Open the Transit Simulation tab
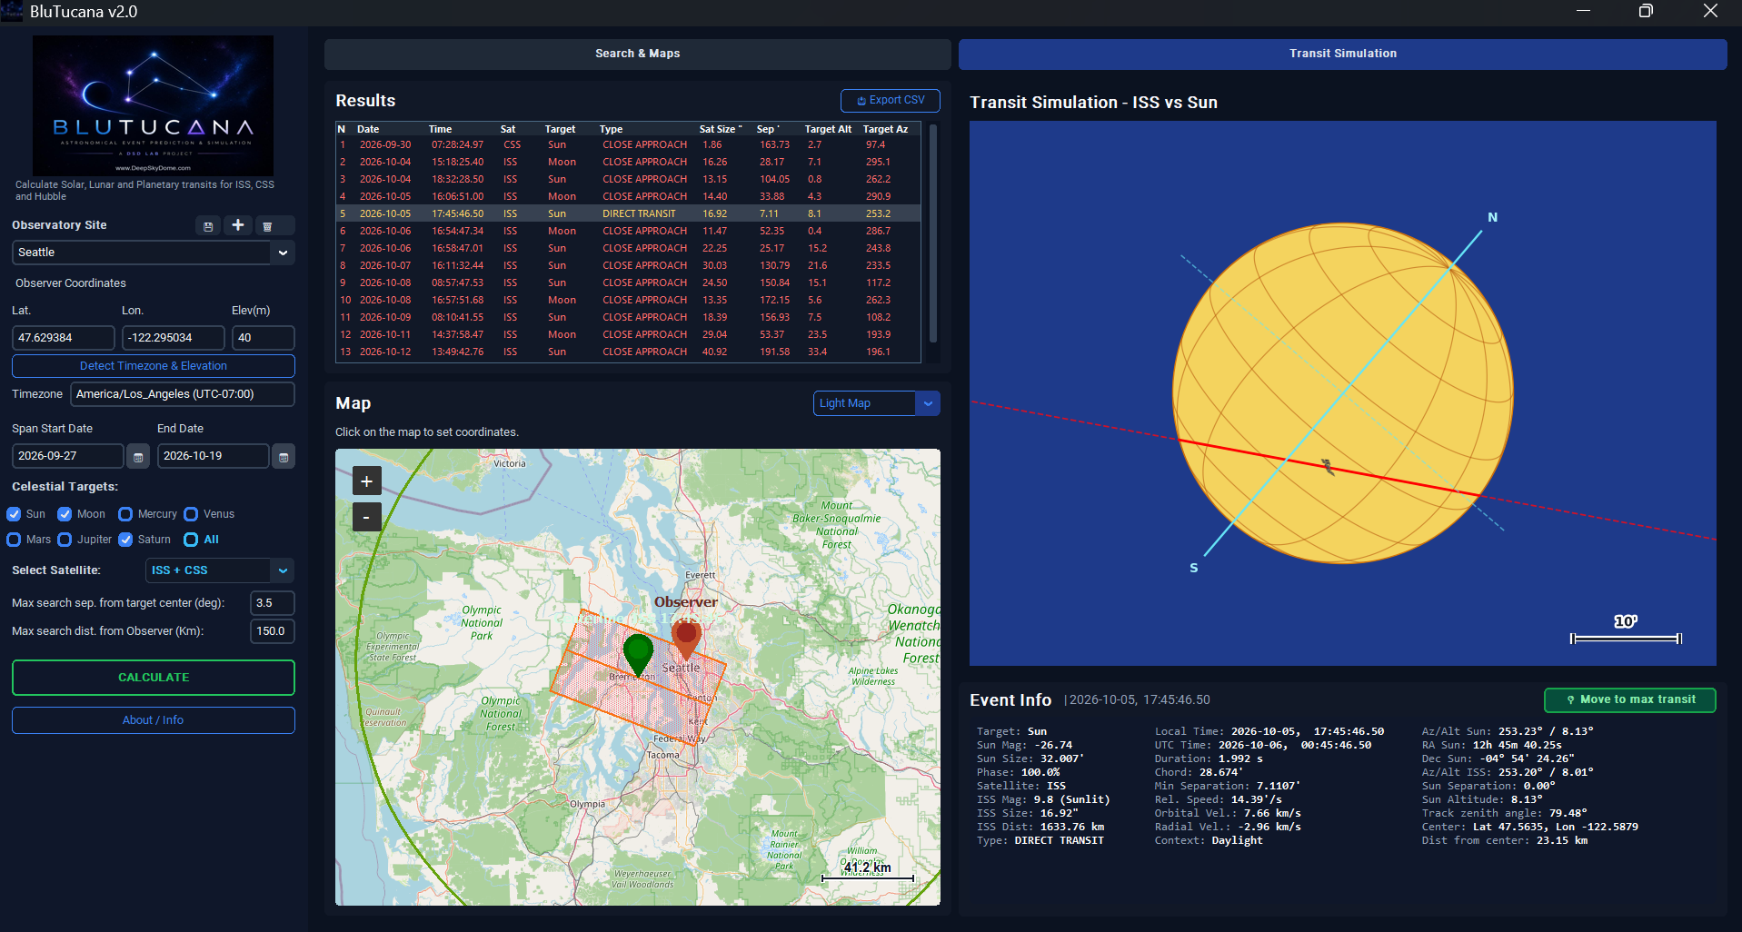 pos(1342,54)
